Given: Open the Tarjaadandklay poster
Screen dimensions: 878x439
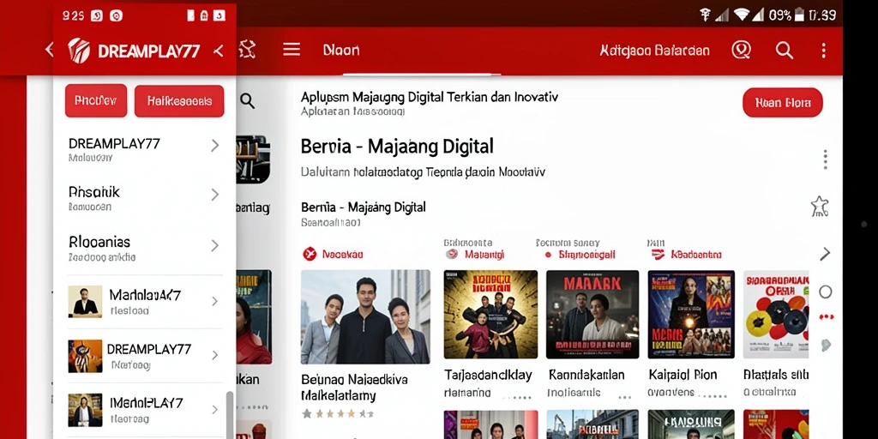Looking at the screenshot, I should [490, 314].
